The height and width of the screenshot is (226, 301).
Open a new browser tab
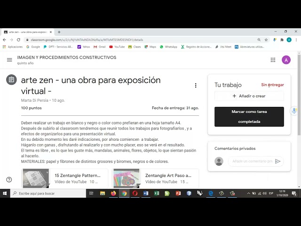pyautogui.click(x=59, y=32)
